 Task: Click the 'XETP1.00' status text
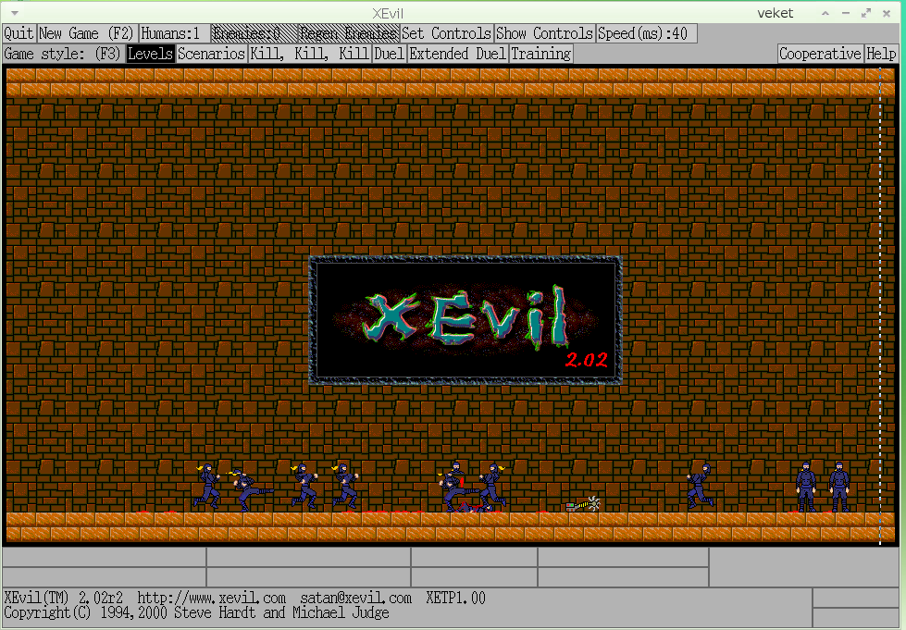click(x=456, y=598)
